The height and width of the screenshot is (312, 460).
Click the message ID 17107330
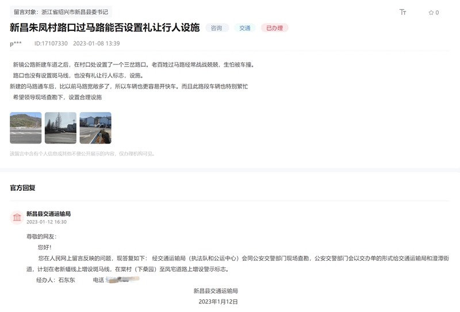click(51, 44)
